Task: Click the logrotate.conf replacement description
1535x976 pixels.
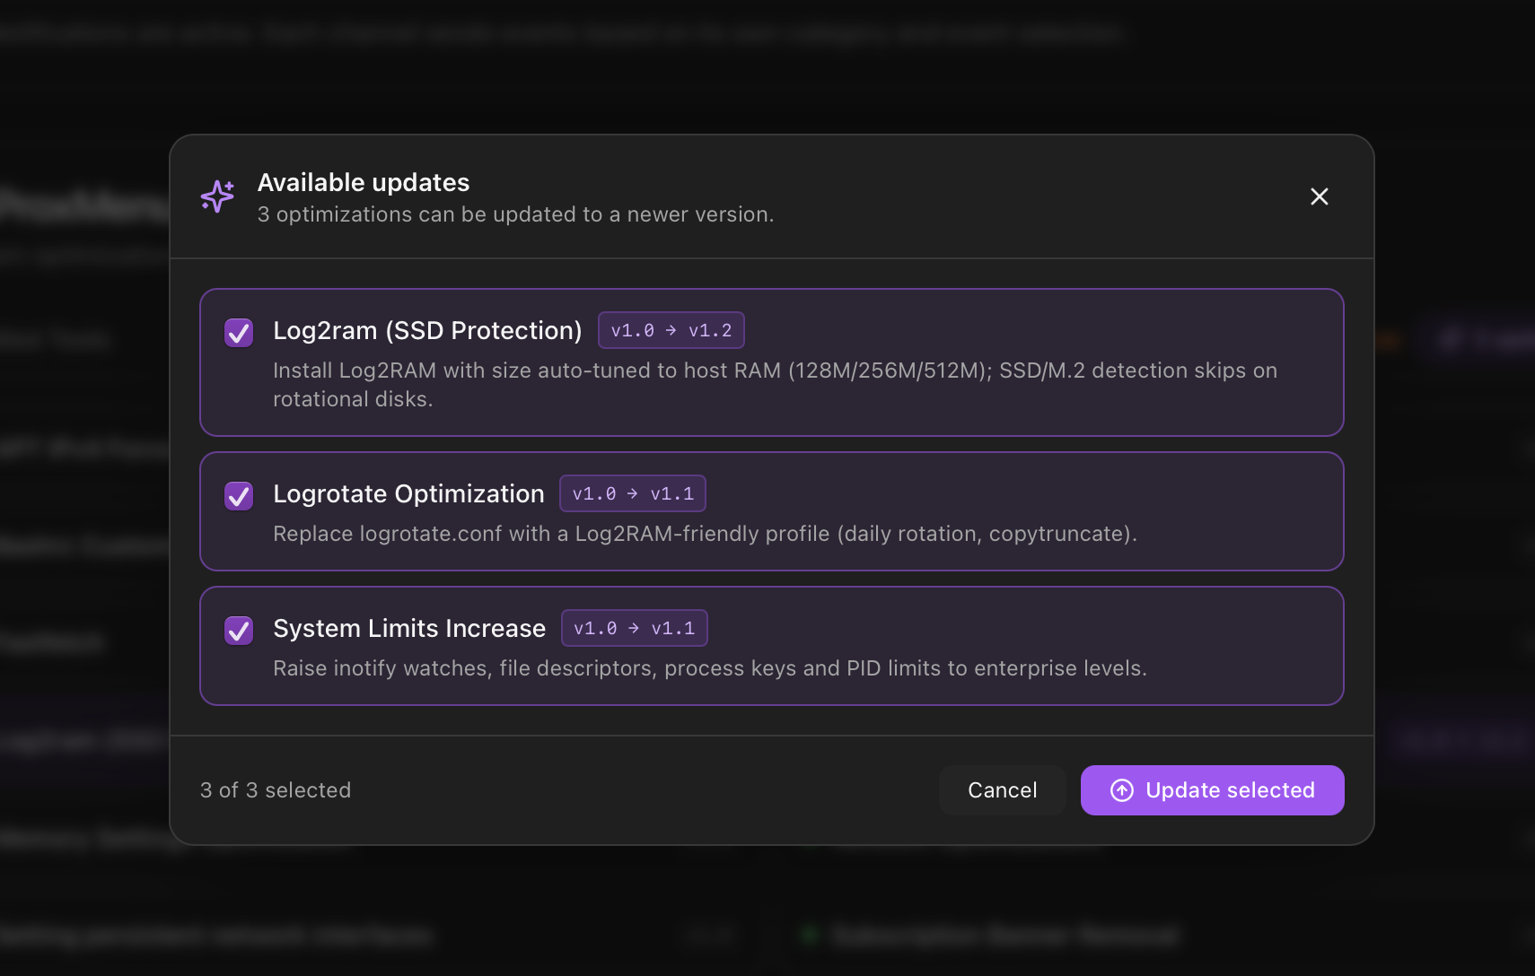Action: click(x=705, y=534)
